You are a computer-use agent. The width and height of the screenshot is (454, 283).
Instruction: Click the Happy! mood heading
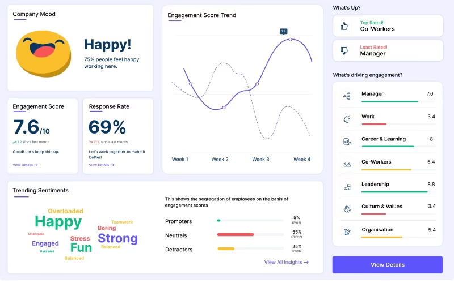(x=108, y=45)
